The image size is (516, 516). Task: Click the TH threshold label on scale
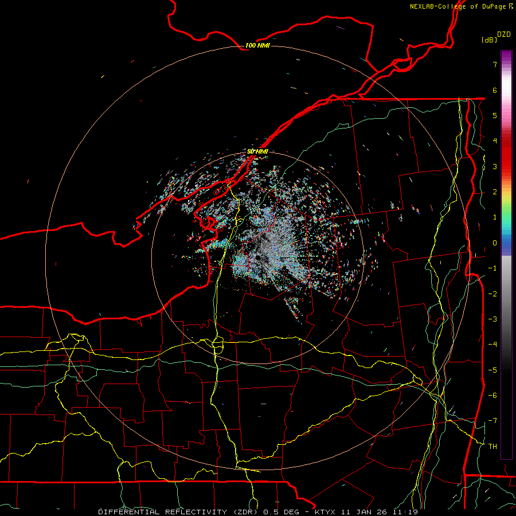click(x=492, y=447)
